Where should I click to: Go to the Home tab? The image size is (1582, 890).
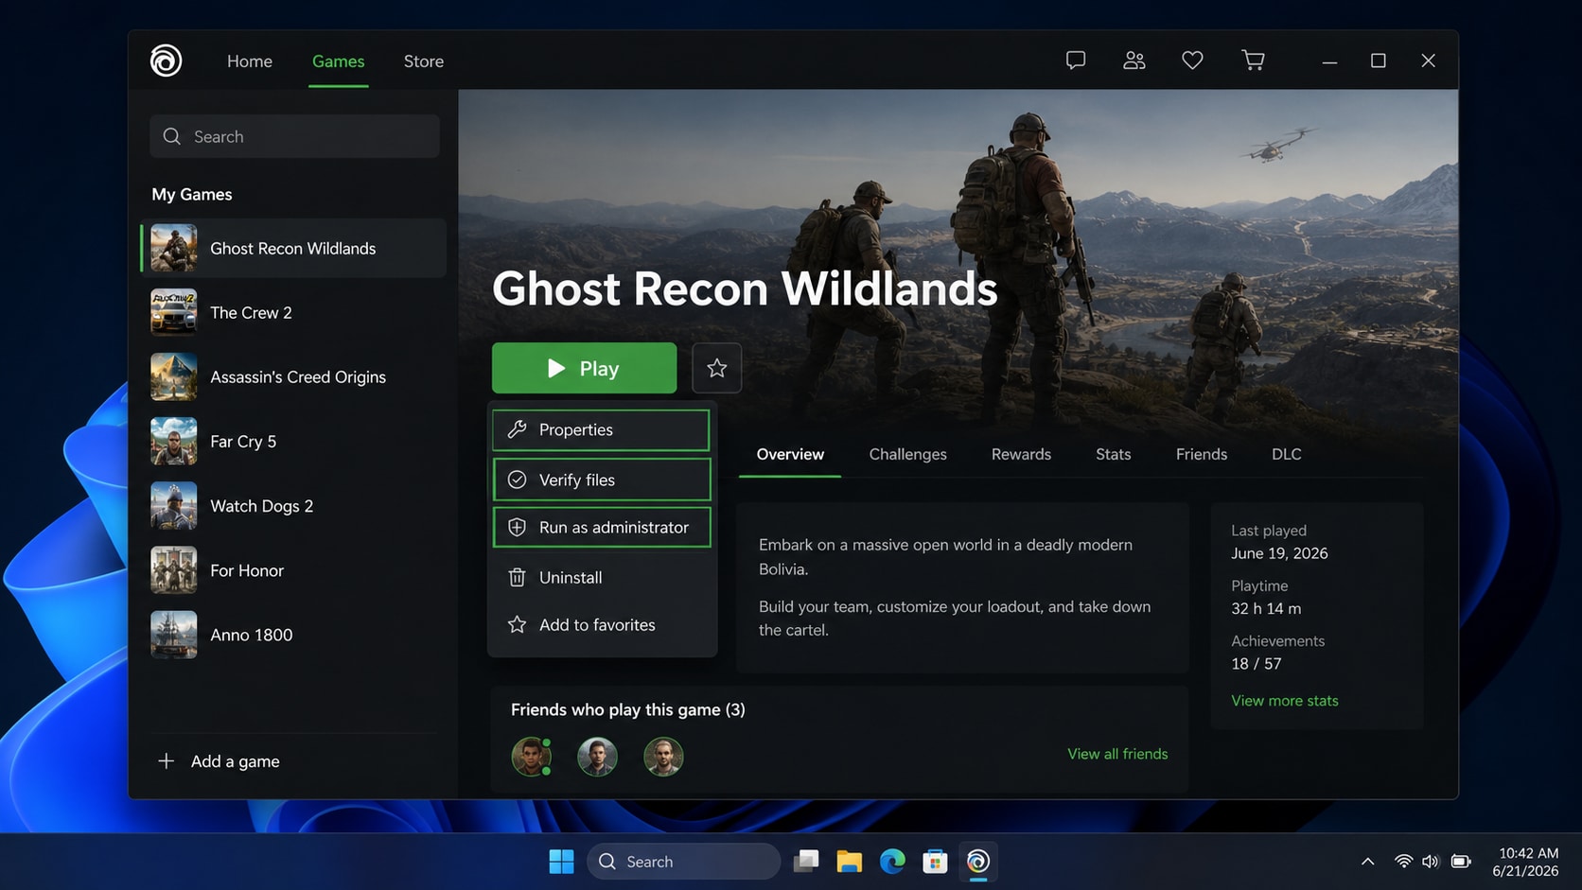250,61
